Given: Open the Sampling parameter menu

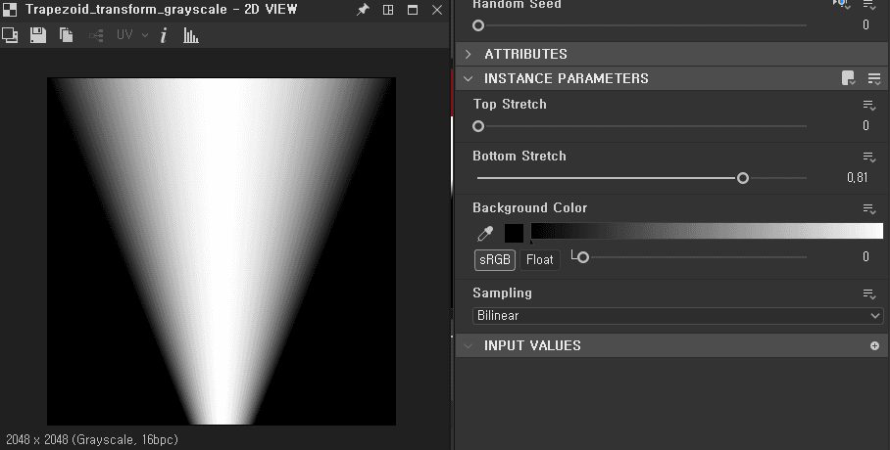Looking at the screenshot, I should click(869, 293).
